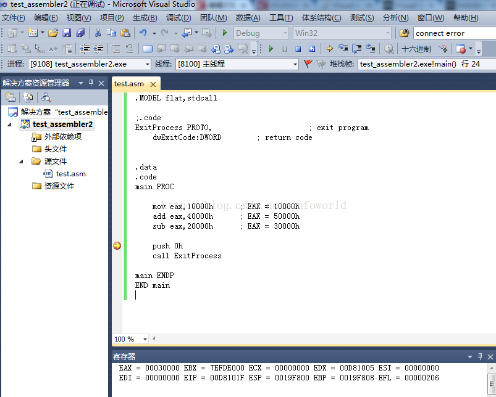Pause debugging with the break all button

[284, 49]
